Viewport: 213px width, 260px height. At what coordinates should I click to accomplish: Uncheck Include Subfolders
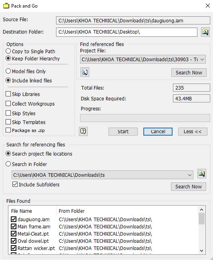15,184
